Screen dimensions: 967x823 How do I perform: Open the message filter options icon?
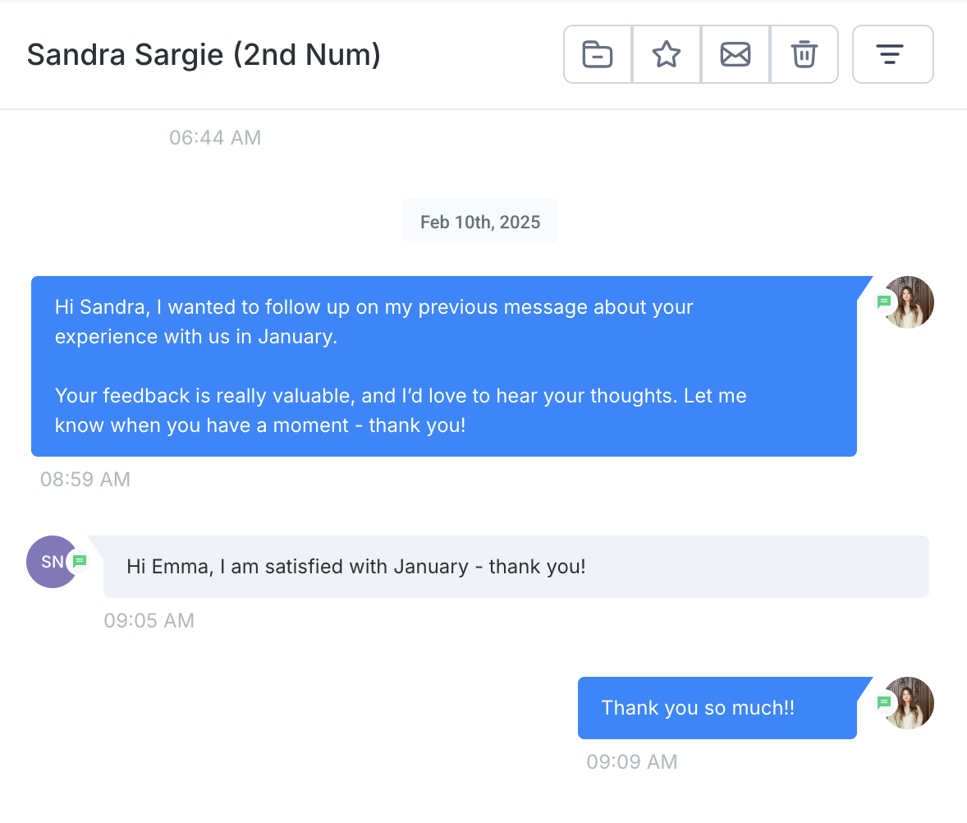pos(892,55)
